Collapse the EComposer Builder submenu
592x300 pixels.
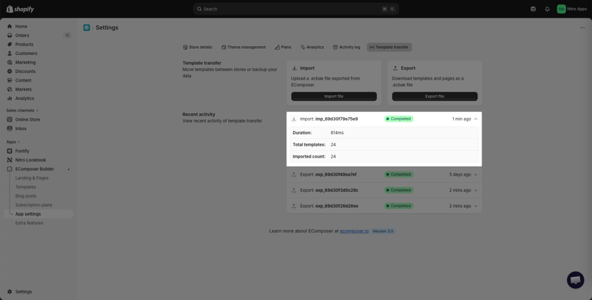(x=69, y=169)
